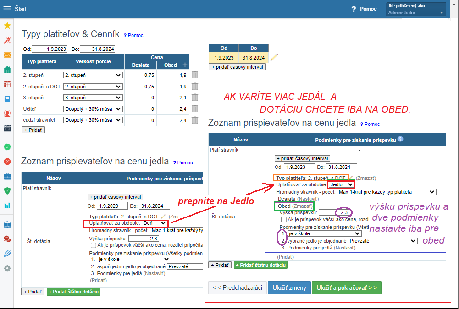This screenshot has height=309, width=459.
Task: Open the green shield checkmark icon
Action: pyautogui.click(x=7, y=191)
